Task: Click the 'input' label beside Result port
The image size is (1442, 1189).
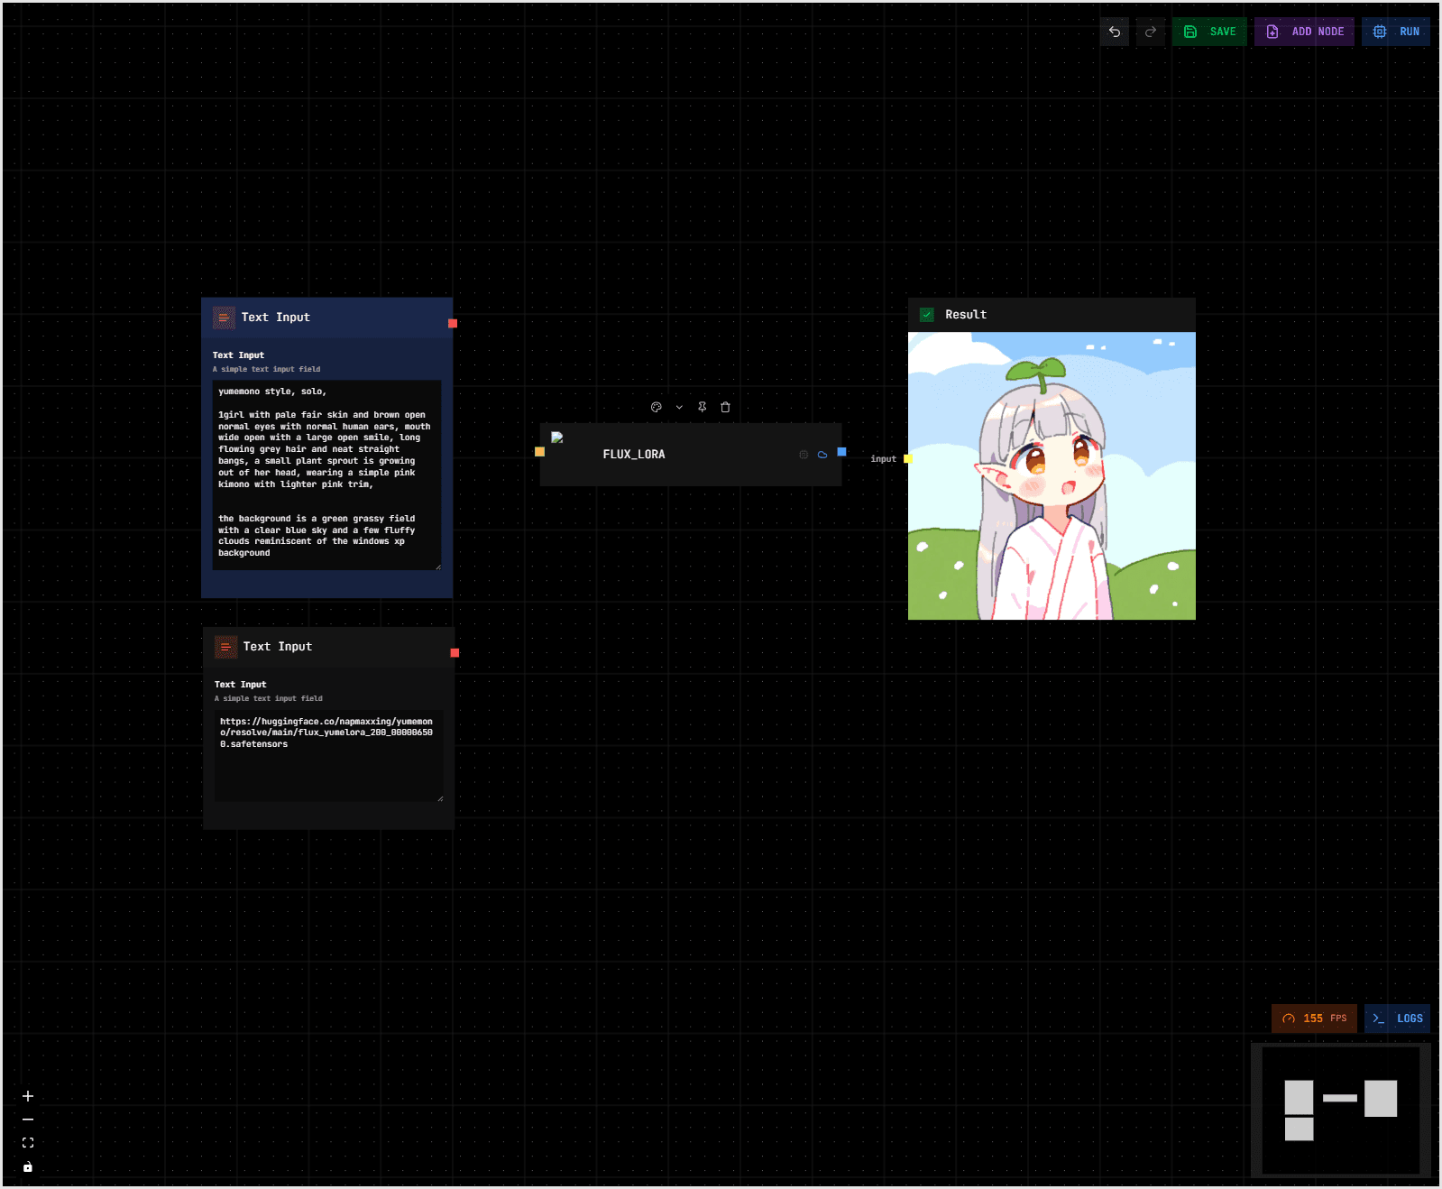Action: [884, 459]
